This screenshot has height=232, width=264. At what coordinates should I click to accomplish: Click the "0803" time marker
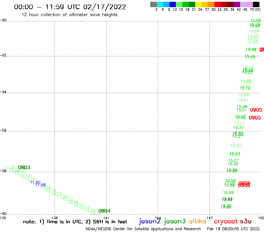[x=24, y=167]
